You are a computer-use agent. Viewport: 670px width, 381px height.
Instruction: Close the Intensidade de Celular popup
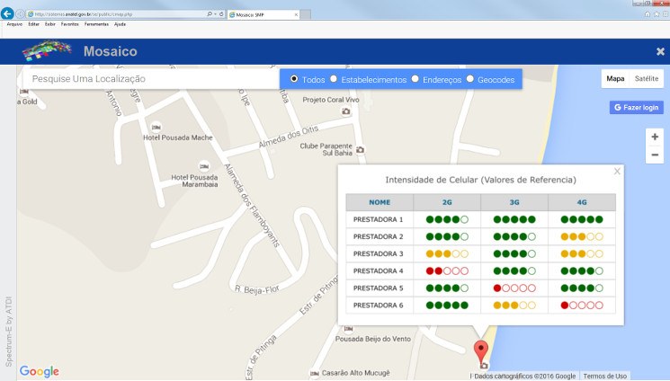(617, 172)
